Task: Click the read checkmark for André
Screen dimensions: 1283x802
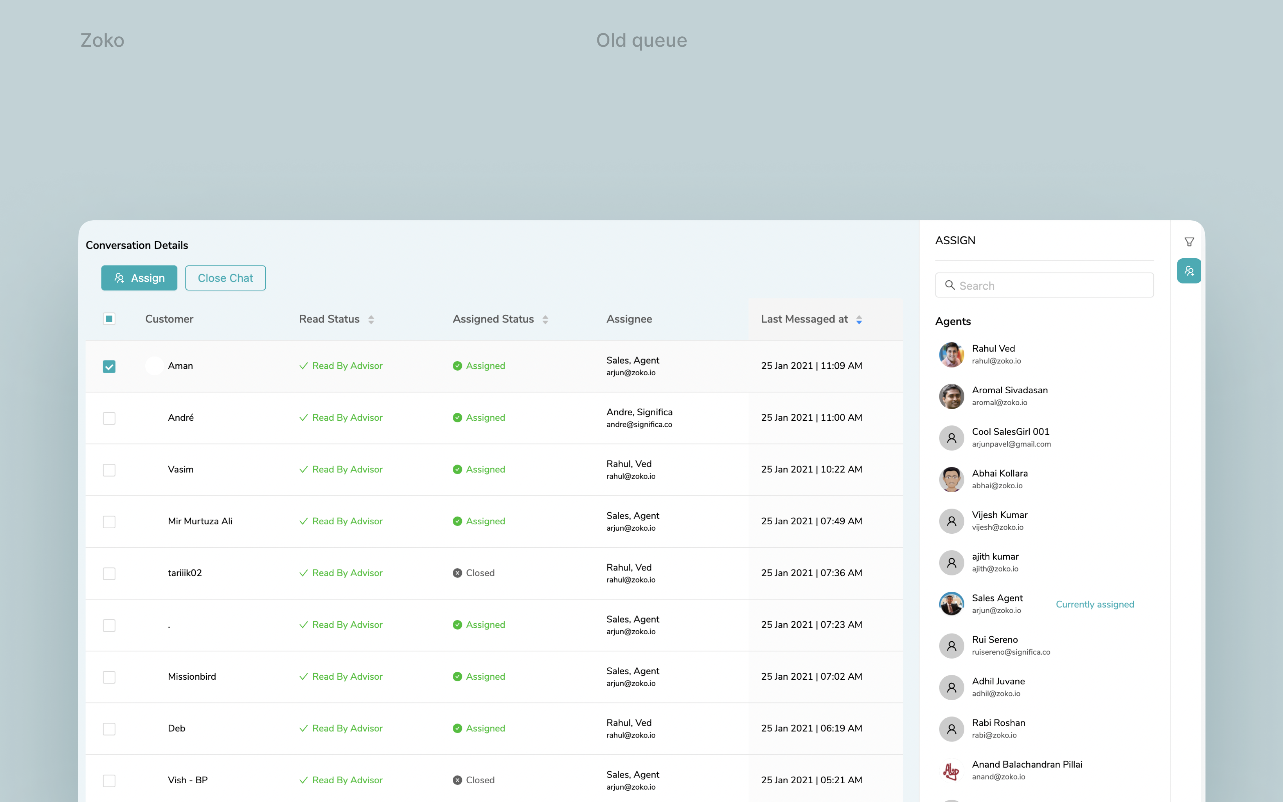Action: tap(303, 418)
